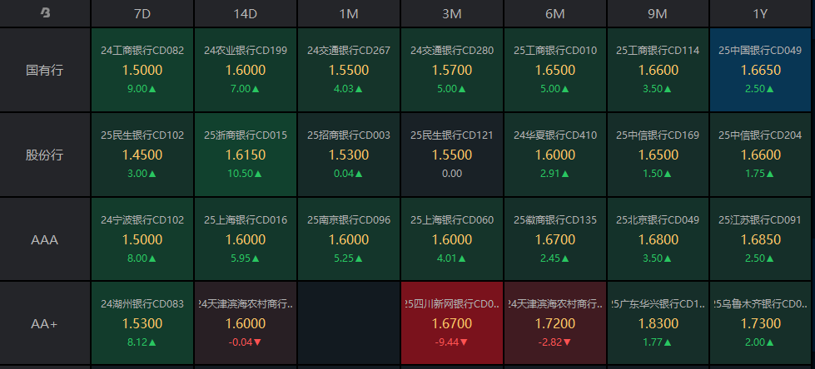
Task: Open 25民生银行CD121 with 0.00 change
Action: tap(452, 155)
